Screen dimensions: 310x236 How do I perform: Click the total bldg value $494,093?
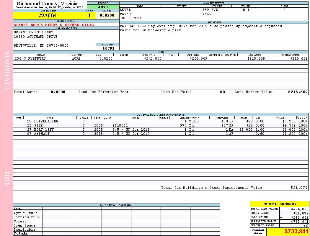click(300, 209)
